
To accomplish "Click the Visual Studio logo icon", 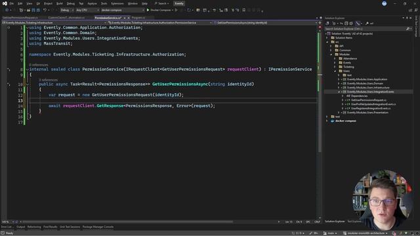I will click(x=5, y=3).
